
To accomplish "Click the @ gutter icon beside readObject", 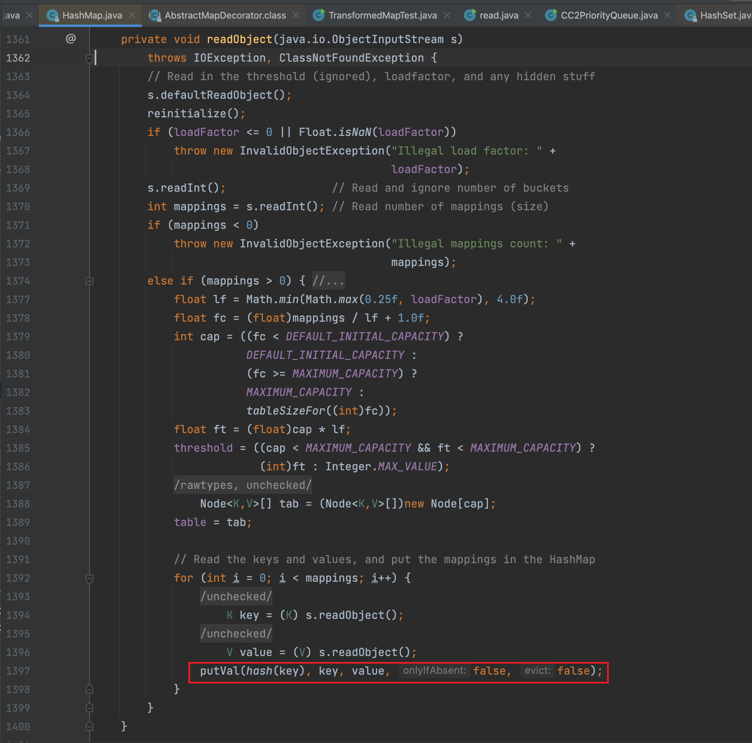I will (x=71, y=39).
